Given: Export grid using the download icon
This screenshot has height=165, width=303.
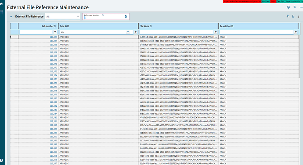Looking at the screenshot, I should [x=293, y=17].
